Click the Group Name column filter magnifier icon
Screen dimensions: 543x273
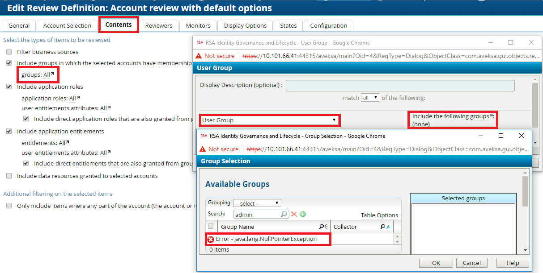click(x=322, y=227)
